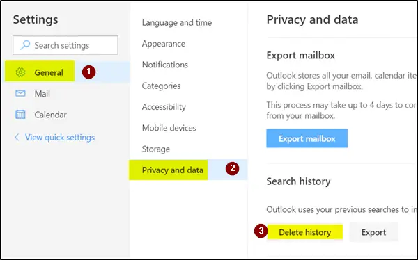Click the search magnifier icon
Image resolution: width=418 pixels, height=260 pixels.
point(25,45)
